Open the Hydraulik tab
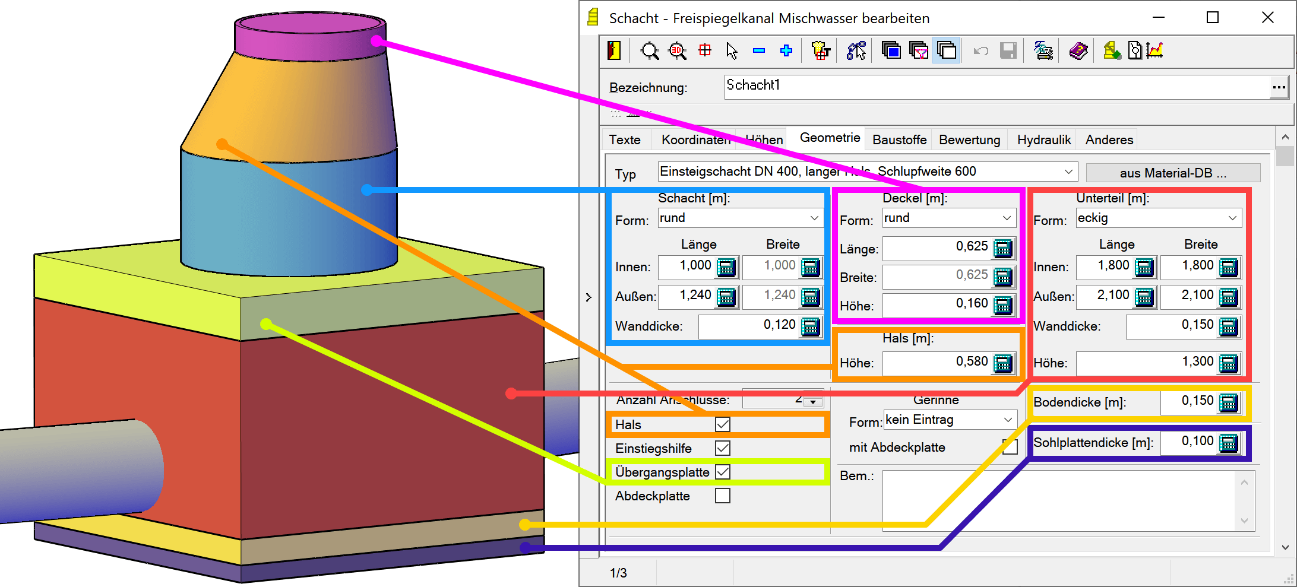1297x587 pixels. [1043, 140]
